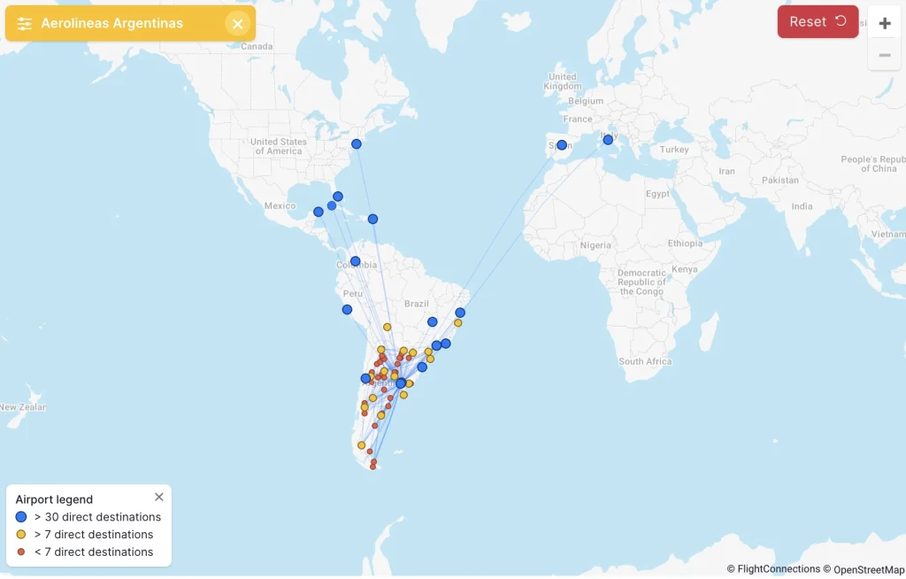Select the blue airport on US northeast coast
Viewport: 906px width, 579px height.
point(357,144)
